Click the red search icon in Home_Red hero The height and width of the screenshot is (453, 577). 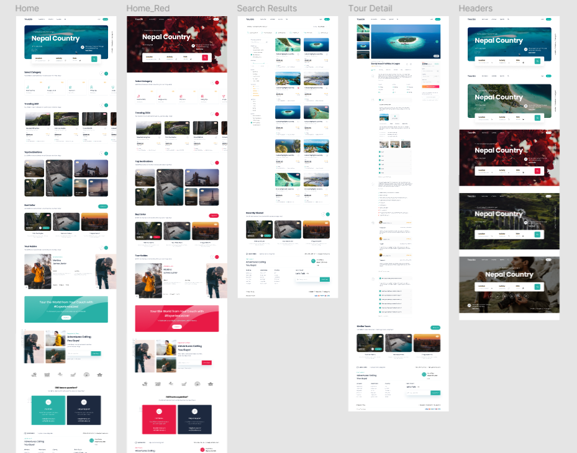[205, 57]
